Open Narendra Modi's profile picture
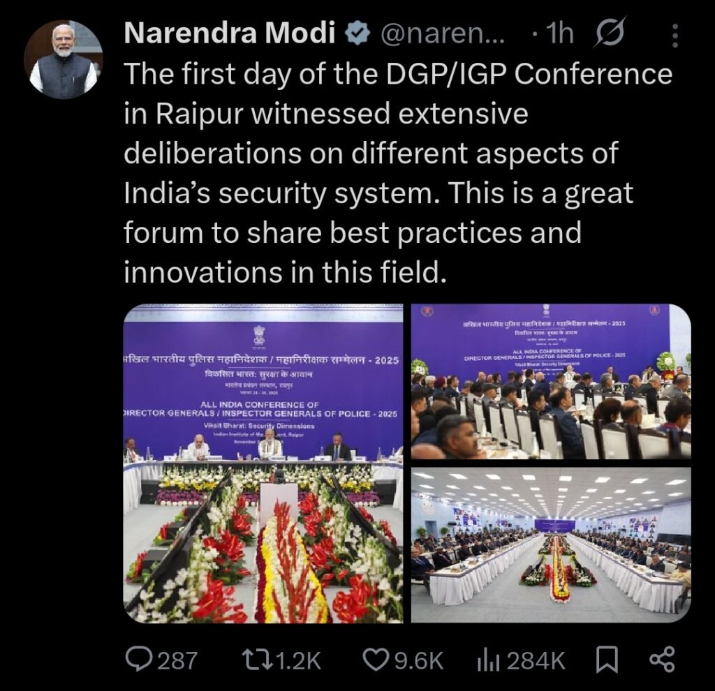This screenshot has width=715, height=691. pos(64,60)
